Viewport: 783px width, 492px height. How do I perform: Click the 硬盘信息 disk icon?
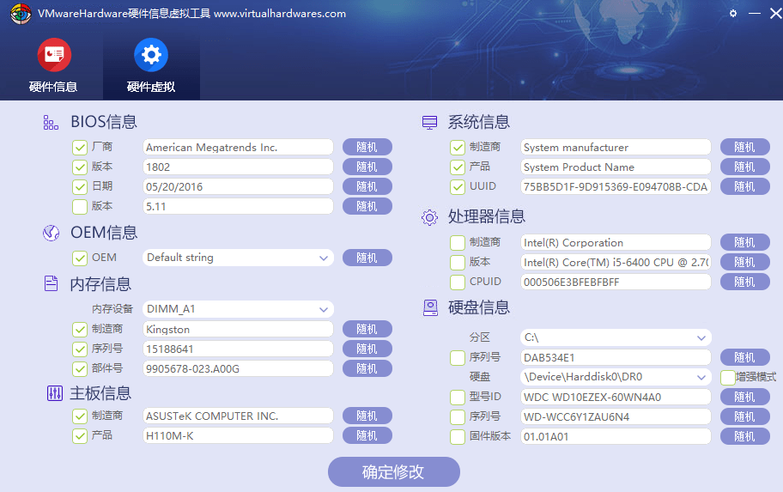coord(430,307)
